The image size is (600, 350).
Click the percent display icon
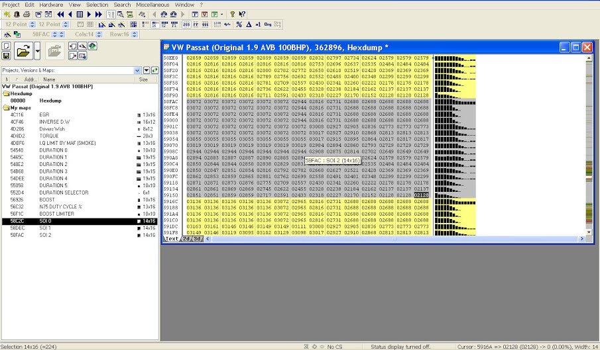tap(239, 24)
